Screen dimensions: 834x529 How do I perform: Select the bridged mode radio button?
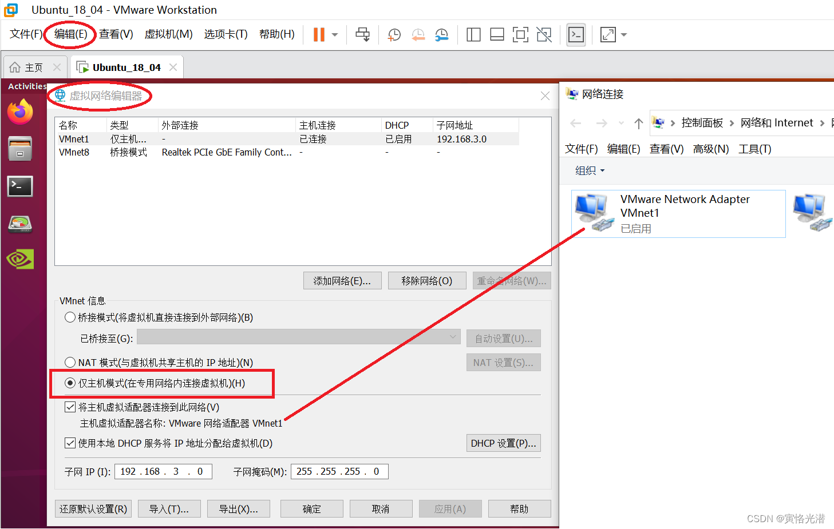[x=70, y=317]
